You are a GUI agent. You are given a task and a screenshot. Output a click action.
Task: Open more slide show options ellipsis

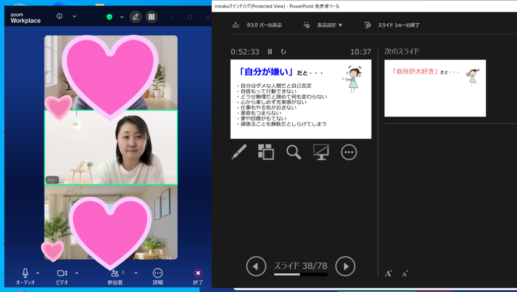(349, 152)
